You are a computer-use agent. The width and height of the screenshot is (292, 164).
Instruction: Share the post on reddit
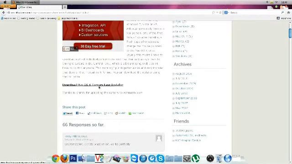[x=120, y=113]
